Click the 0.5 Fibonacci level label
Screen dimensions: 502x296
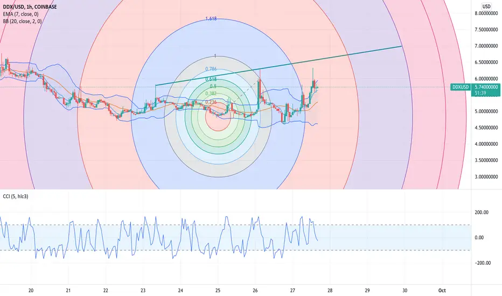(213, 87)
